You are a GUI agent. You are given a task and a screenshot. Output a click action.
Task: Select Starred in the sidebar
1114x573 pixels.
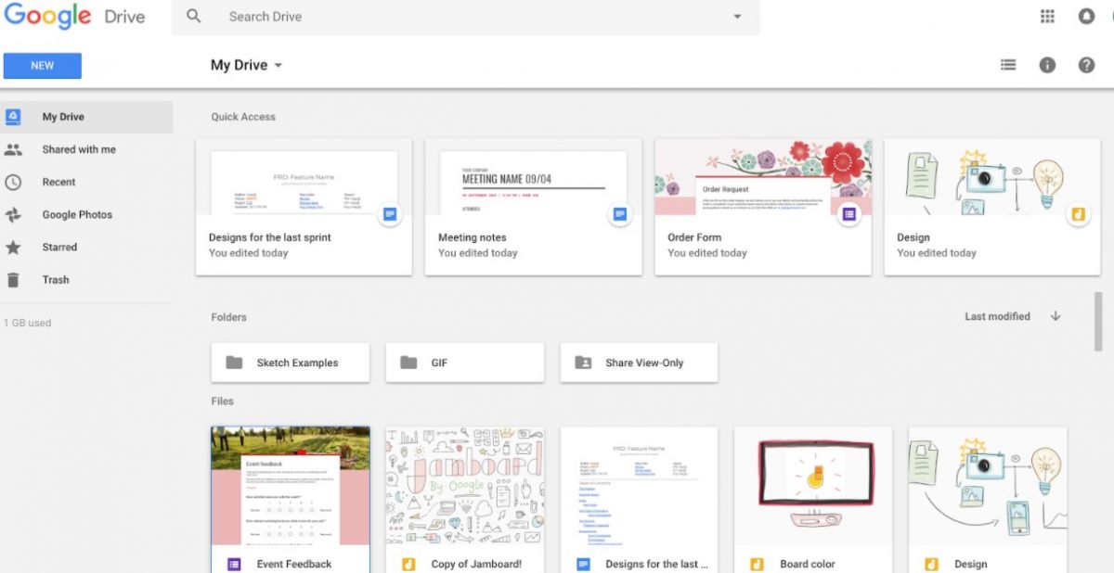(59, 247)
